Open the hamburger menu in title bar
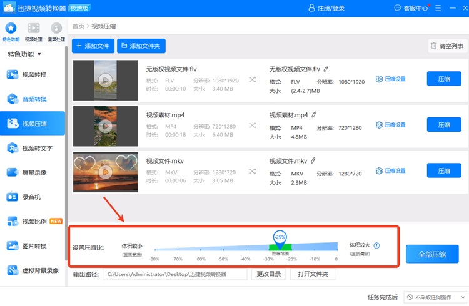The height and width of the screenshot is (306, 469). (438, 8)
